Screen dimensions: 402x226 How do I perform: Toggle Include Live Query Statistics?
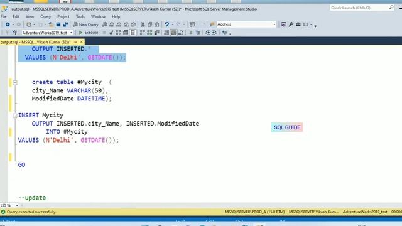pos(149,33)
